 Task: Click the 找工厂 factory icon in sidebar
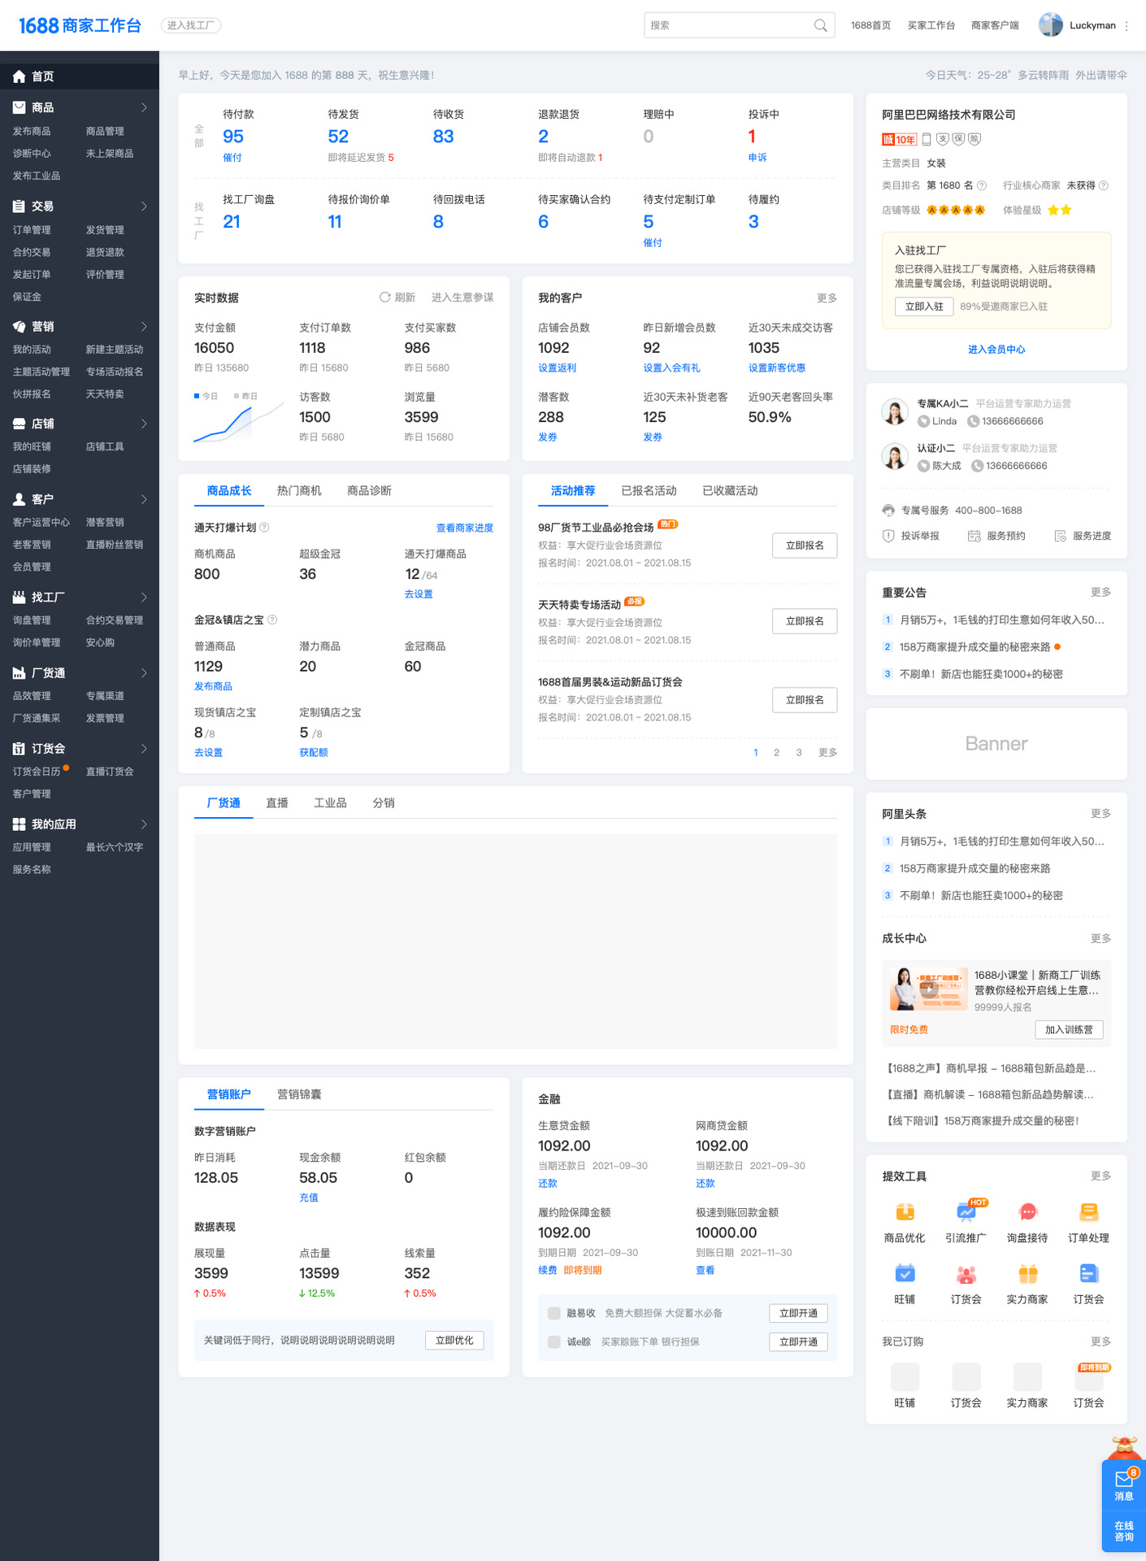click(x=20, y=598)
